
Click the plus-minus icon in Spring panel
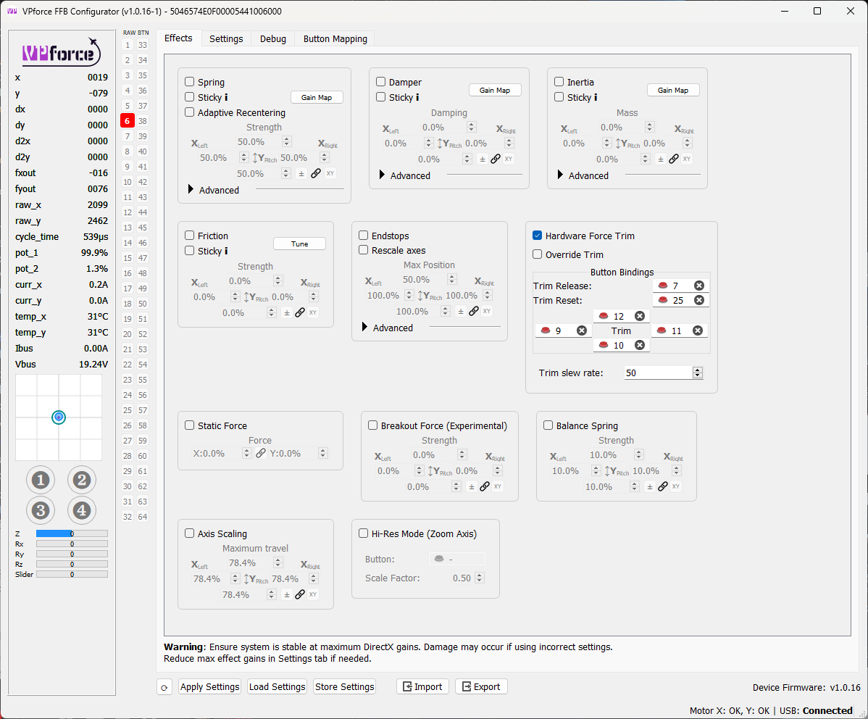click(301, 173)
